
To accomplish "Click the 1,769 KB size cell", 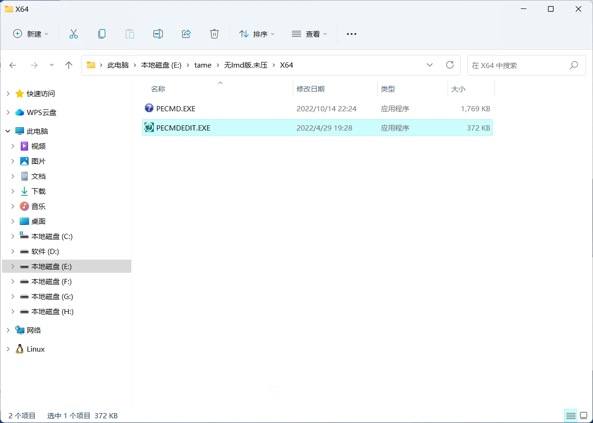I will coord(475,108).
